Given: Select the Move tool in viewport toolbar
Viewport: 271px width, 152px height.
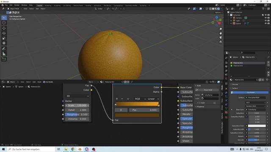Looking at the screenshot, I should pos(4,28).
